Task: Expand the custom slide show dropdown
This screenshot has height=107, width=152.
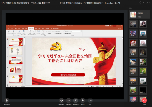Action: (x=24, y=33)
